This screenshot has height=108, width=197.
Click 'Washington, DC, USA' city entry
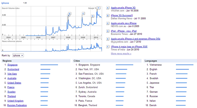click(90, 78)
